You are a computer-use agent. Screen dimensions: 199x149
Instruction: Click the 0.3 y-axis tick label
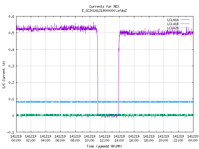(x=11, y=66)
